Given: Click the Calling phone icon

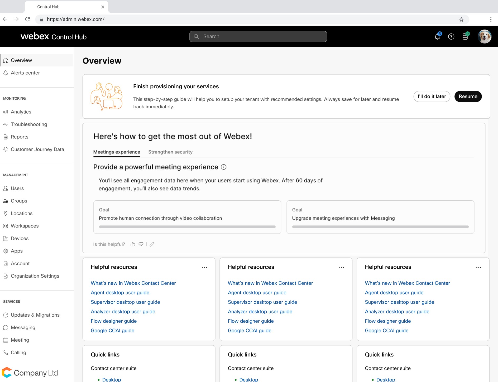Looking at the screenshot, I should pyautogui.click(x=6, y=352).
